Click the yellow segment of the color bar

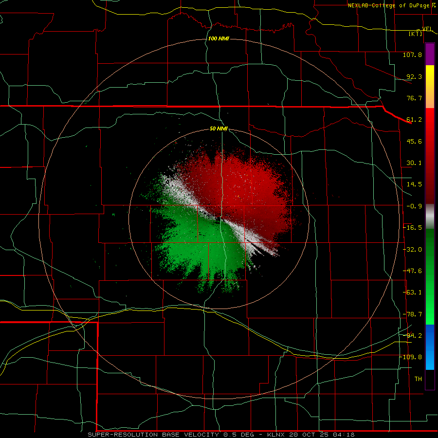point(430,87)
